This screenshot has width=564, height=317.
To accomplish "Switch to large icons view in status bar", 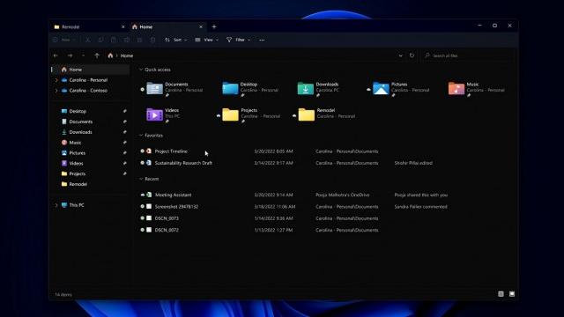I will coord(512,294).
